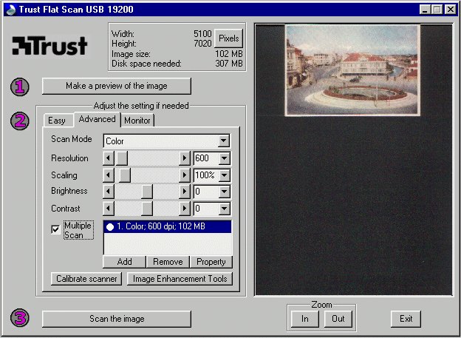Expand the Scaling 100% dropdown
This screenshot has width=461, height=338.
click(224, 175)
